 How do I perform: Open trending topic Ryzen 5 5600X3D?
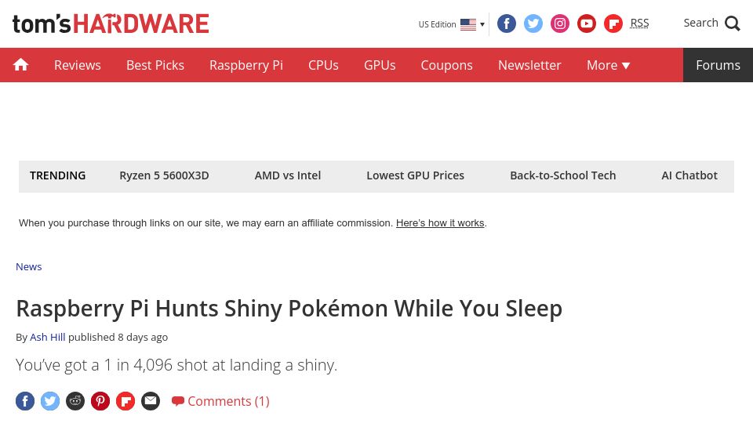pos(164,175)
